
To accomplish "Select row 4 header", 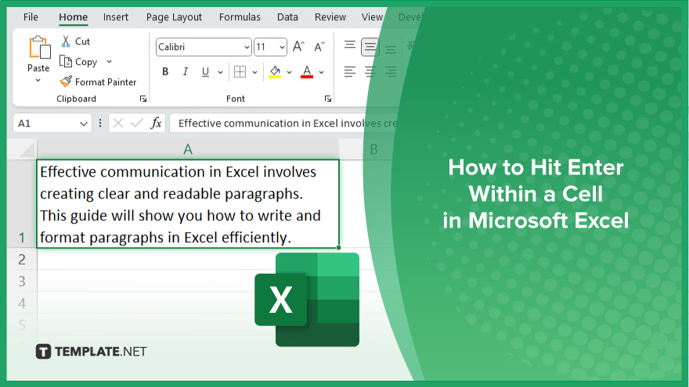I will pos(22,303).
